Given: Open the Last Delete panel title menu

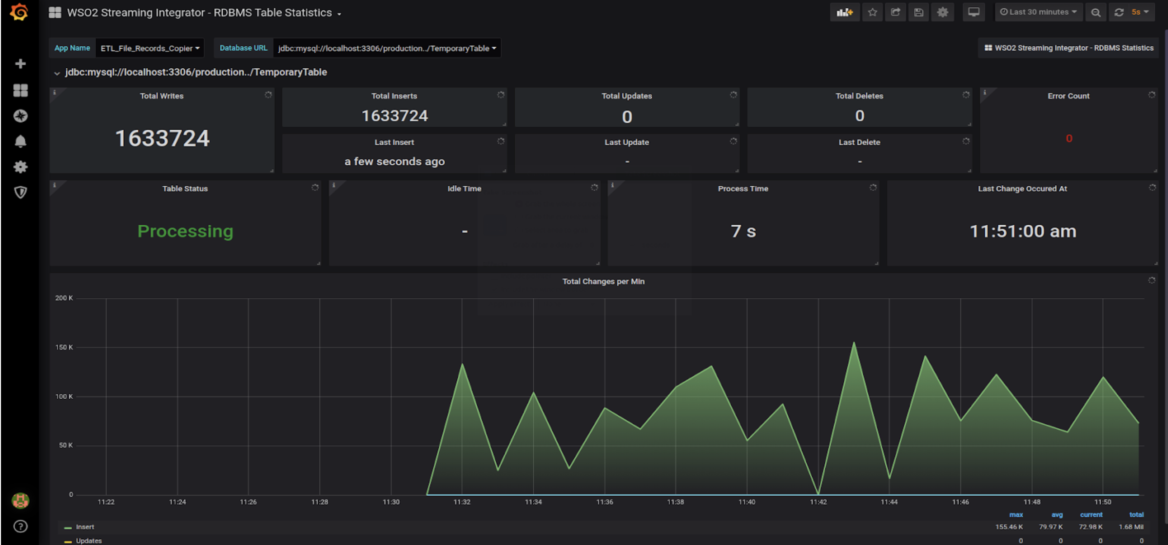Looking at the screenshot, I should (x=859, y=142).
